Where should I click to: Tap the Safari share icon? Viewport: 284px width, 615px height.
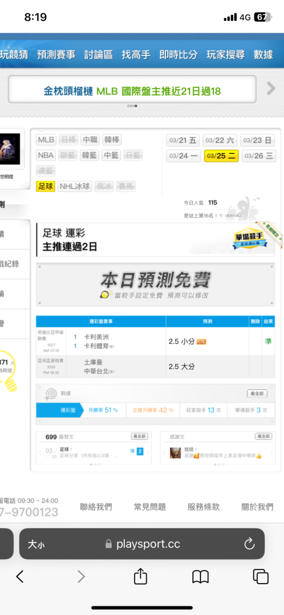click(140, 576)
